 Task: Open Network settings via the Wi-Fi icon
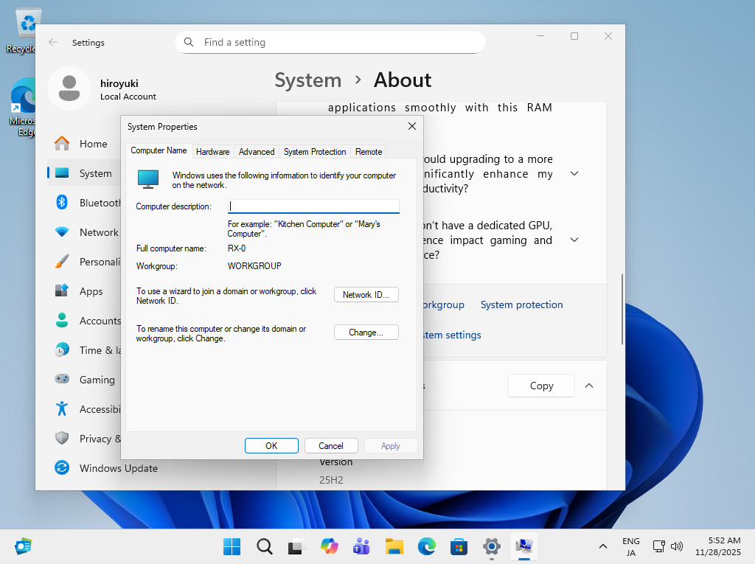62,232
